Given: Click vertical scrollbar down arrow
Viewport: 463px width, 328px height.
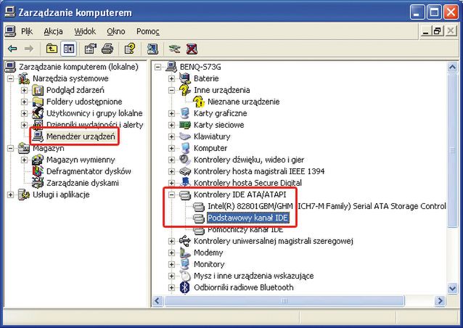Looking at the screenshot, I should click(452, 288).
